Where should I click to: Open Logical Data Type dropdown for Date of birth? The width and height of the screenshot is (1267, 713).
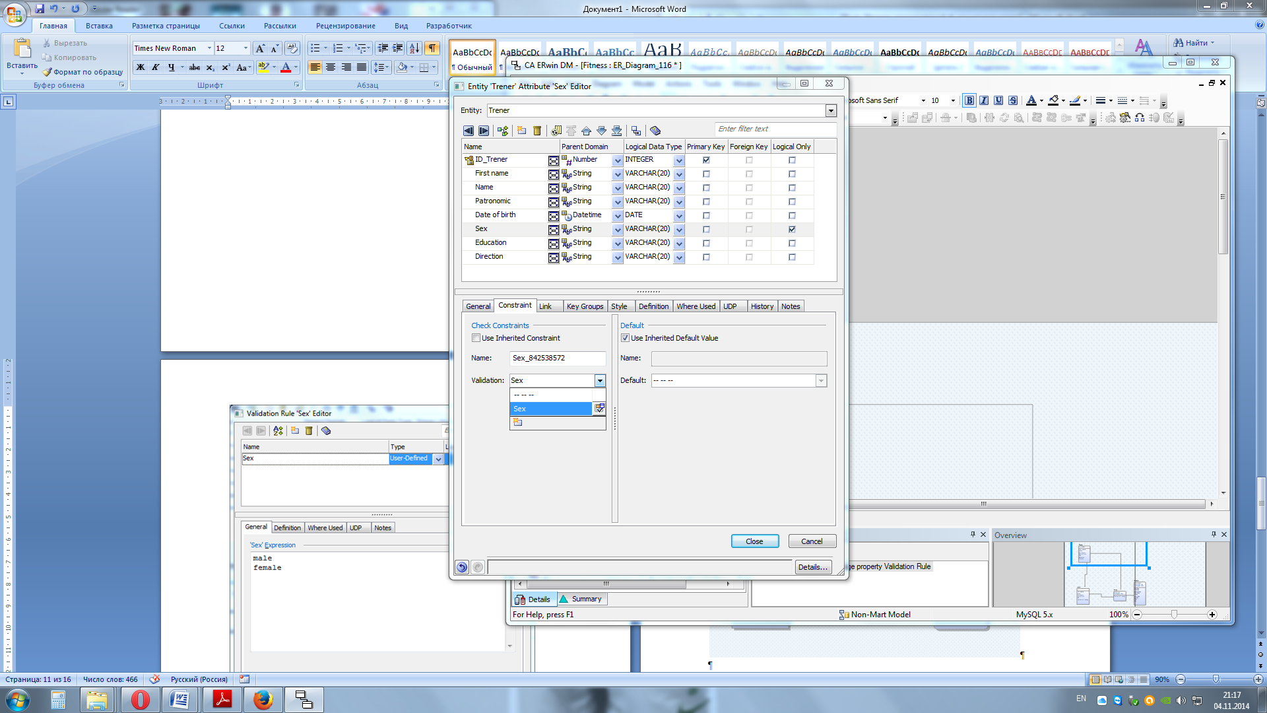679,216
